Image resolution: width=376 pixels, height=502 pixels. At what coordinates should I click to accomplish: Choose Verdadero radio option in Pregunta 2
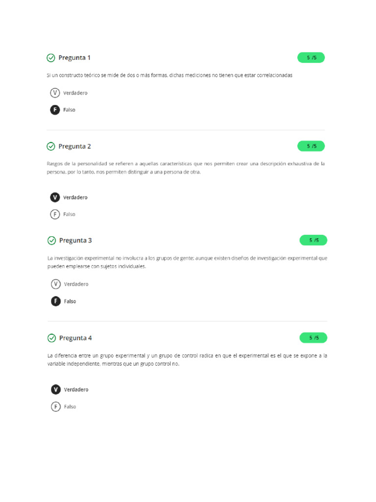[55, 197]
